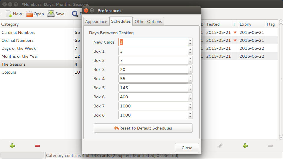
Task: Add a card with the right green plus
Action: point(245,146)
